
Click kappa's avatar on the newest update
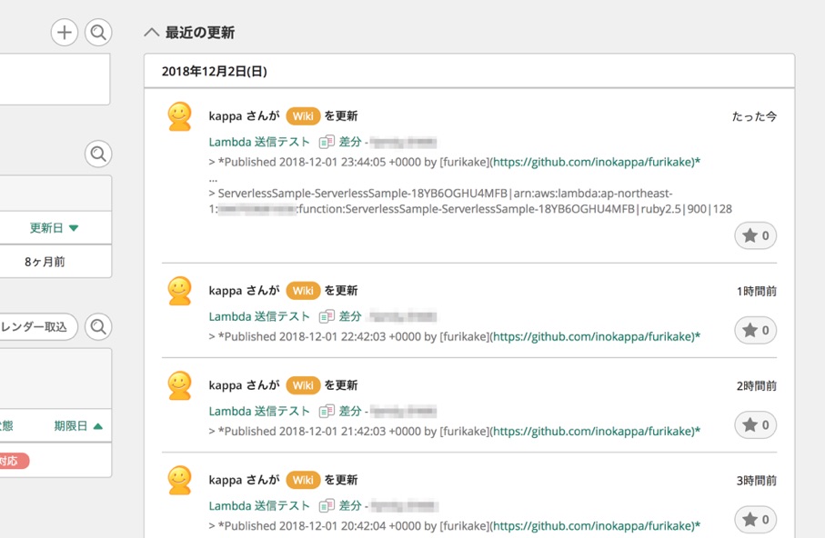179,115
